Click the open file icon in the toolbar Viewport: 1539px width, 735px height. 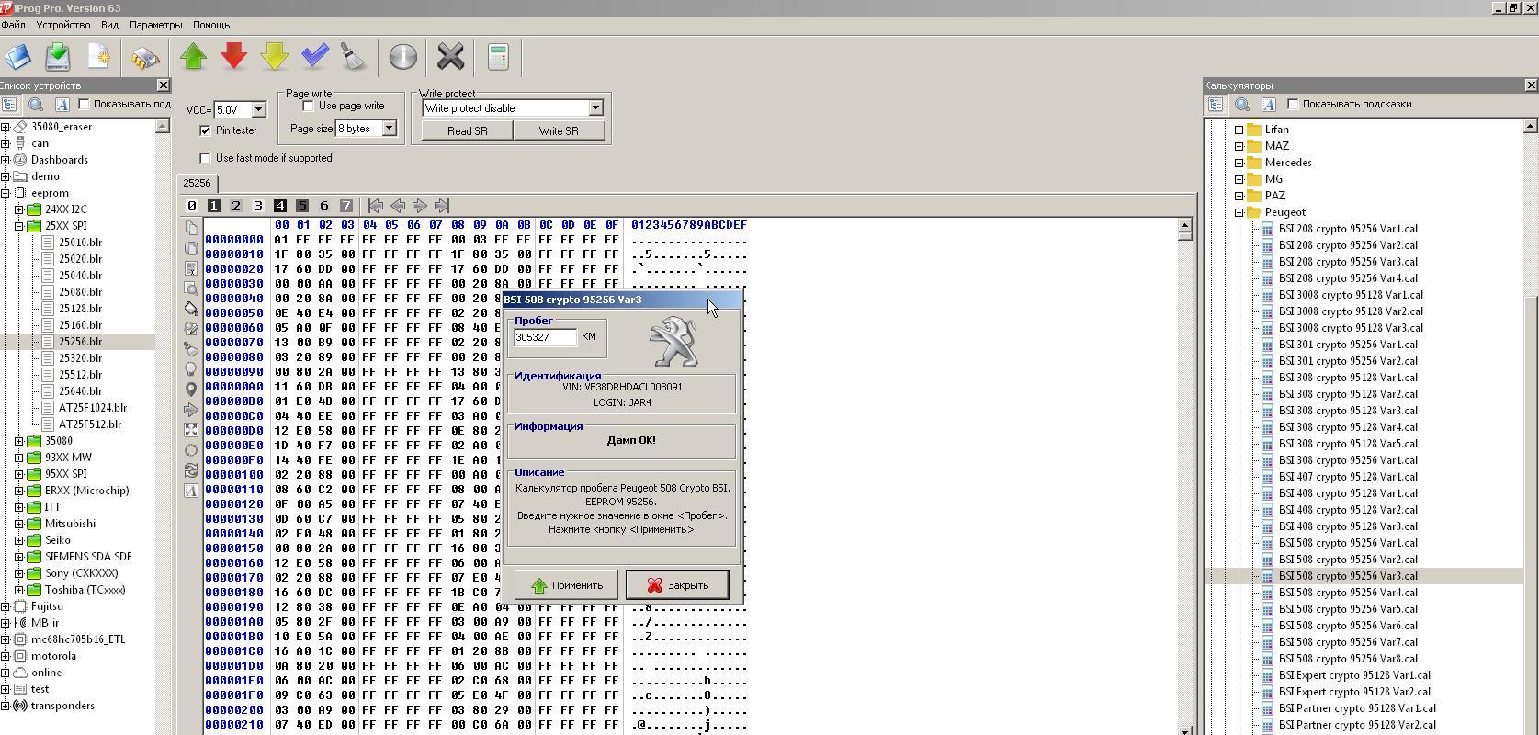pyautogui.click(x=17, y=57)
